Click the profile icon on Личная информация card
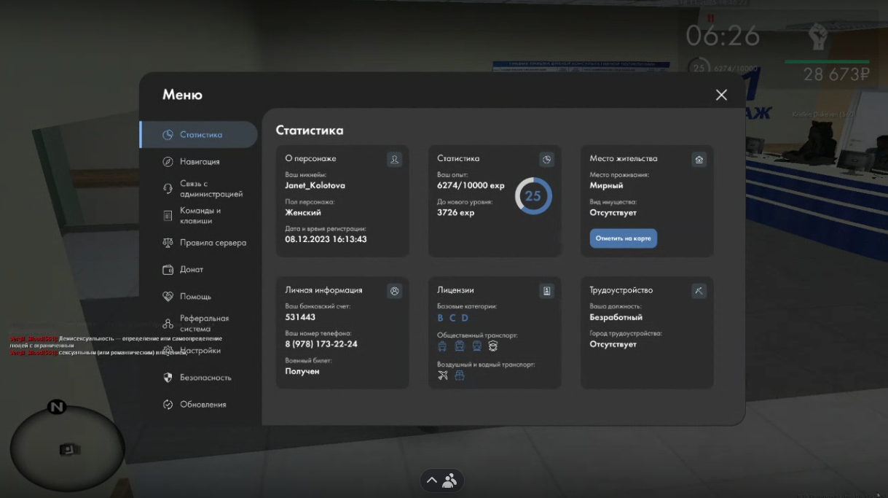This screenshot has width=888, height=498. [x=395, y=291]
